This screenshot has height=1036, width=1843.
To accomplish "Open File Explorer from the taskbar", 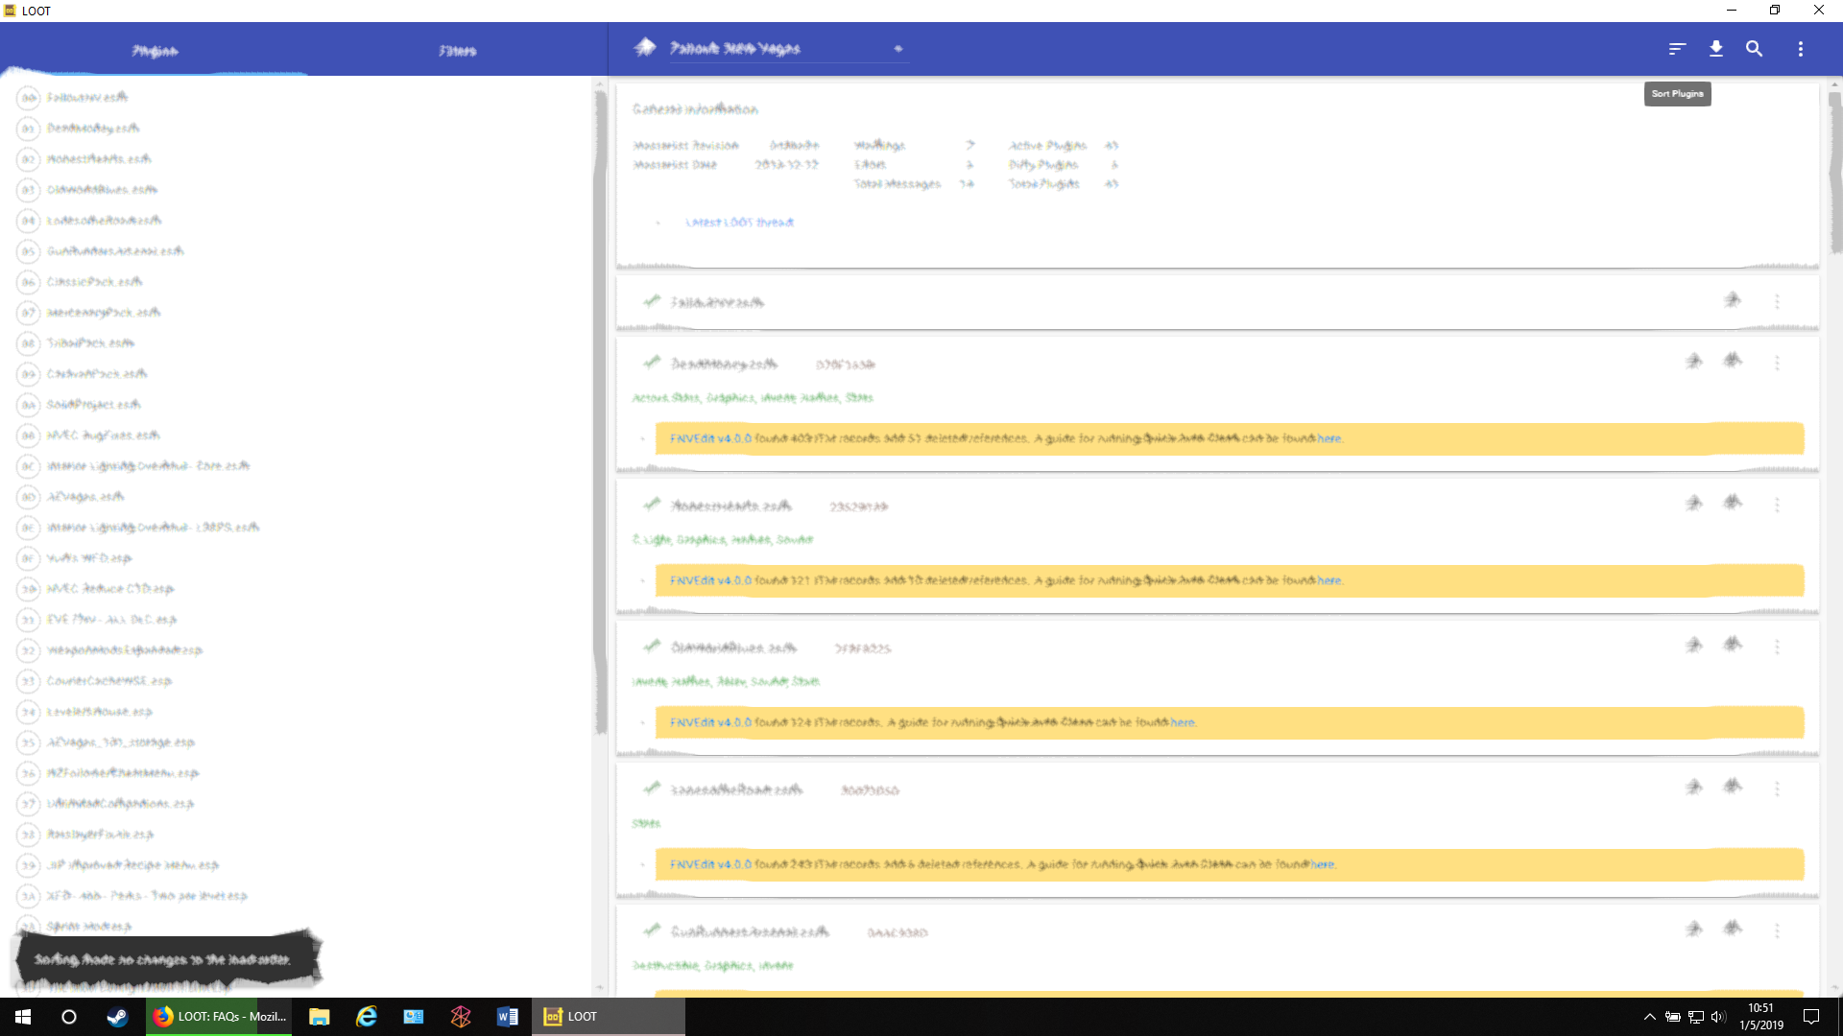I will 320,1017.
